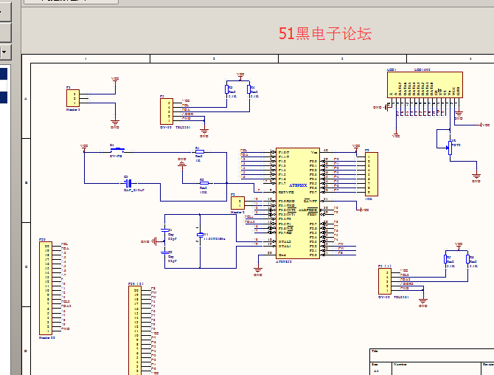Select the polarized capacitor C3 symbol
The height and width of the screenshot is (375, 494).
pyautogui.click(x=128, y=183)
